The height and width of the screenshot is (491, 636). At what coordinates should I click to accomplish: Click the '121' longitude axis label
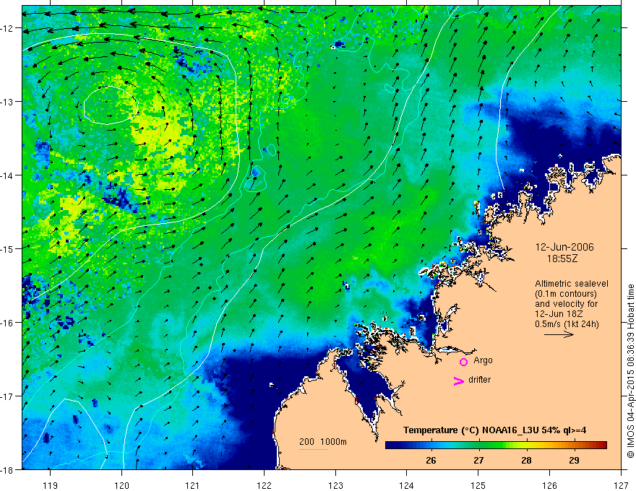coord(193,485)
